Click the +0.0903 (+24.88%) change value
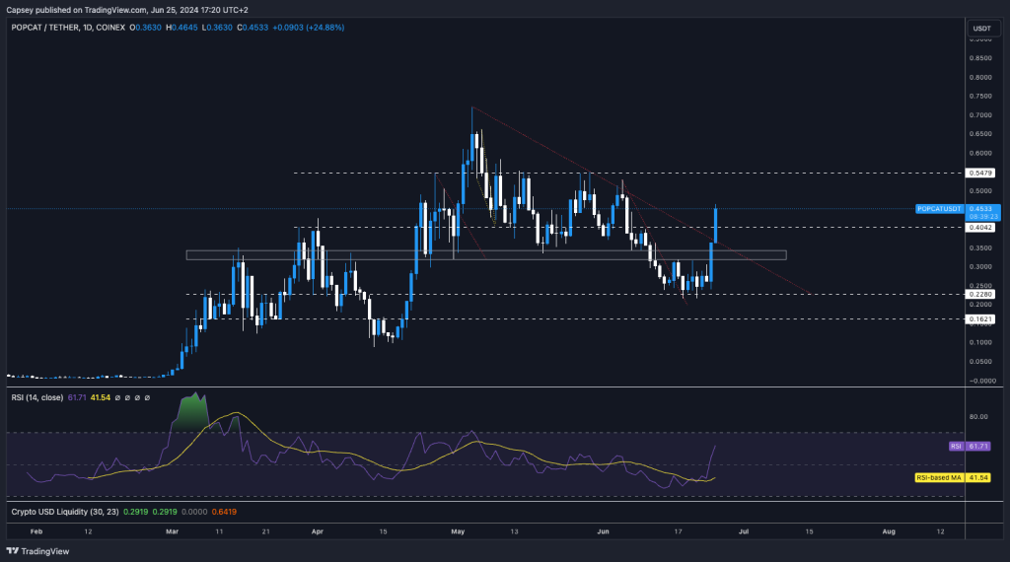 [x=309, y=28]
